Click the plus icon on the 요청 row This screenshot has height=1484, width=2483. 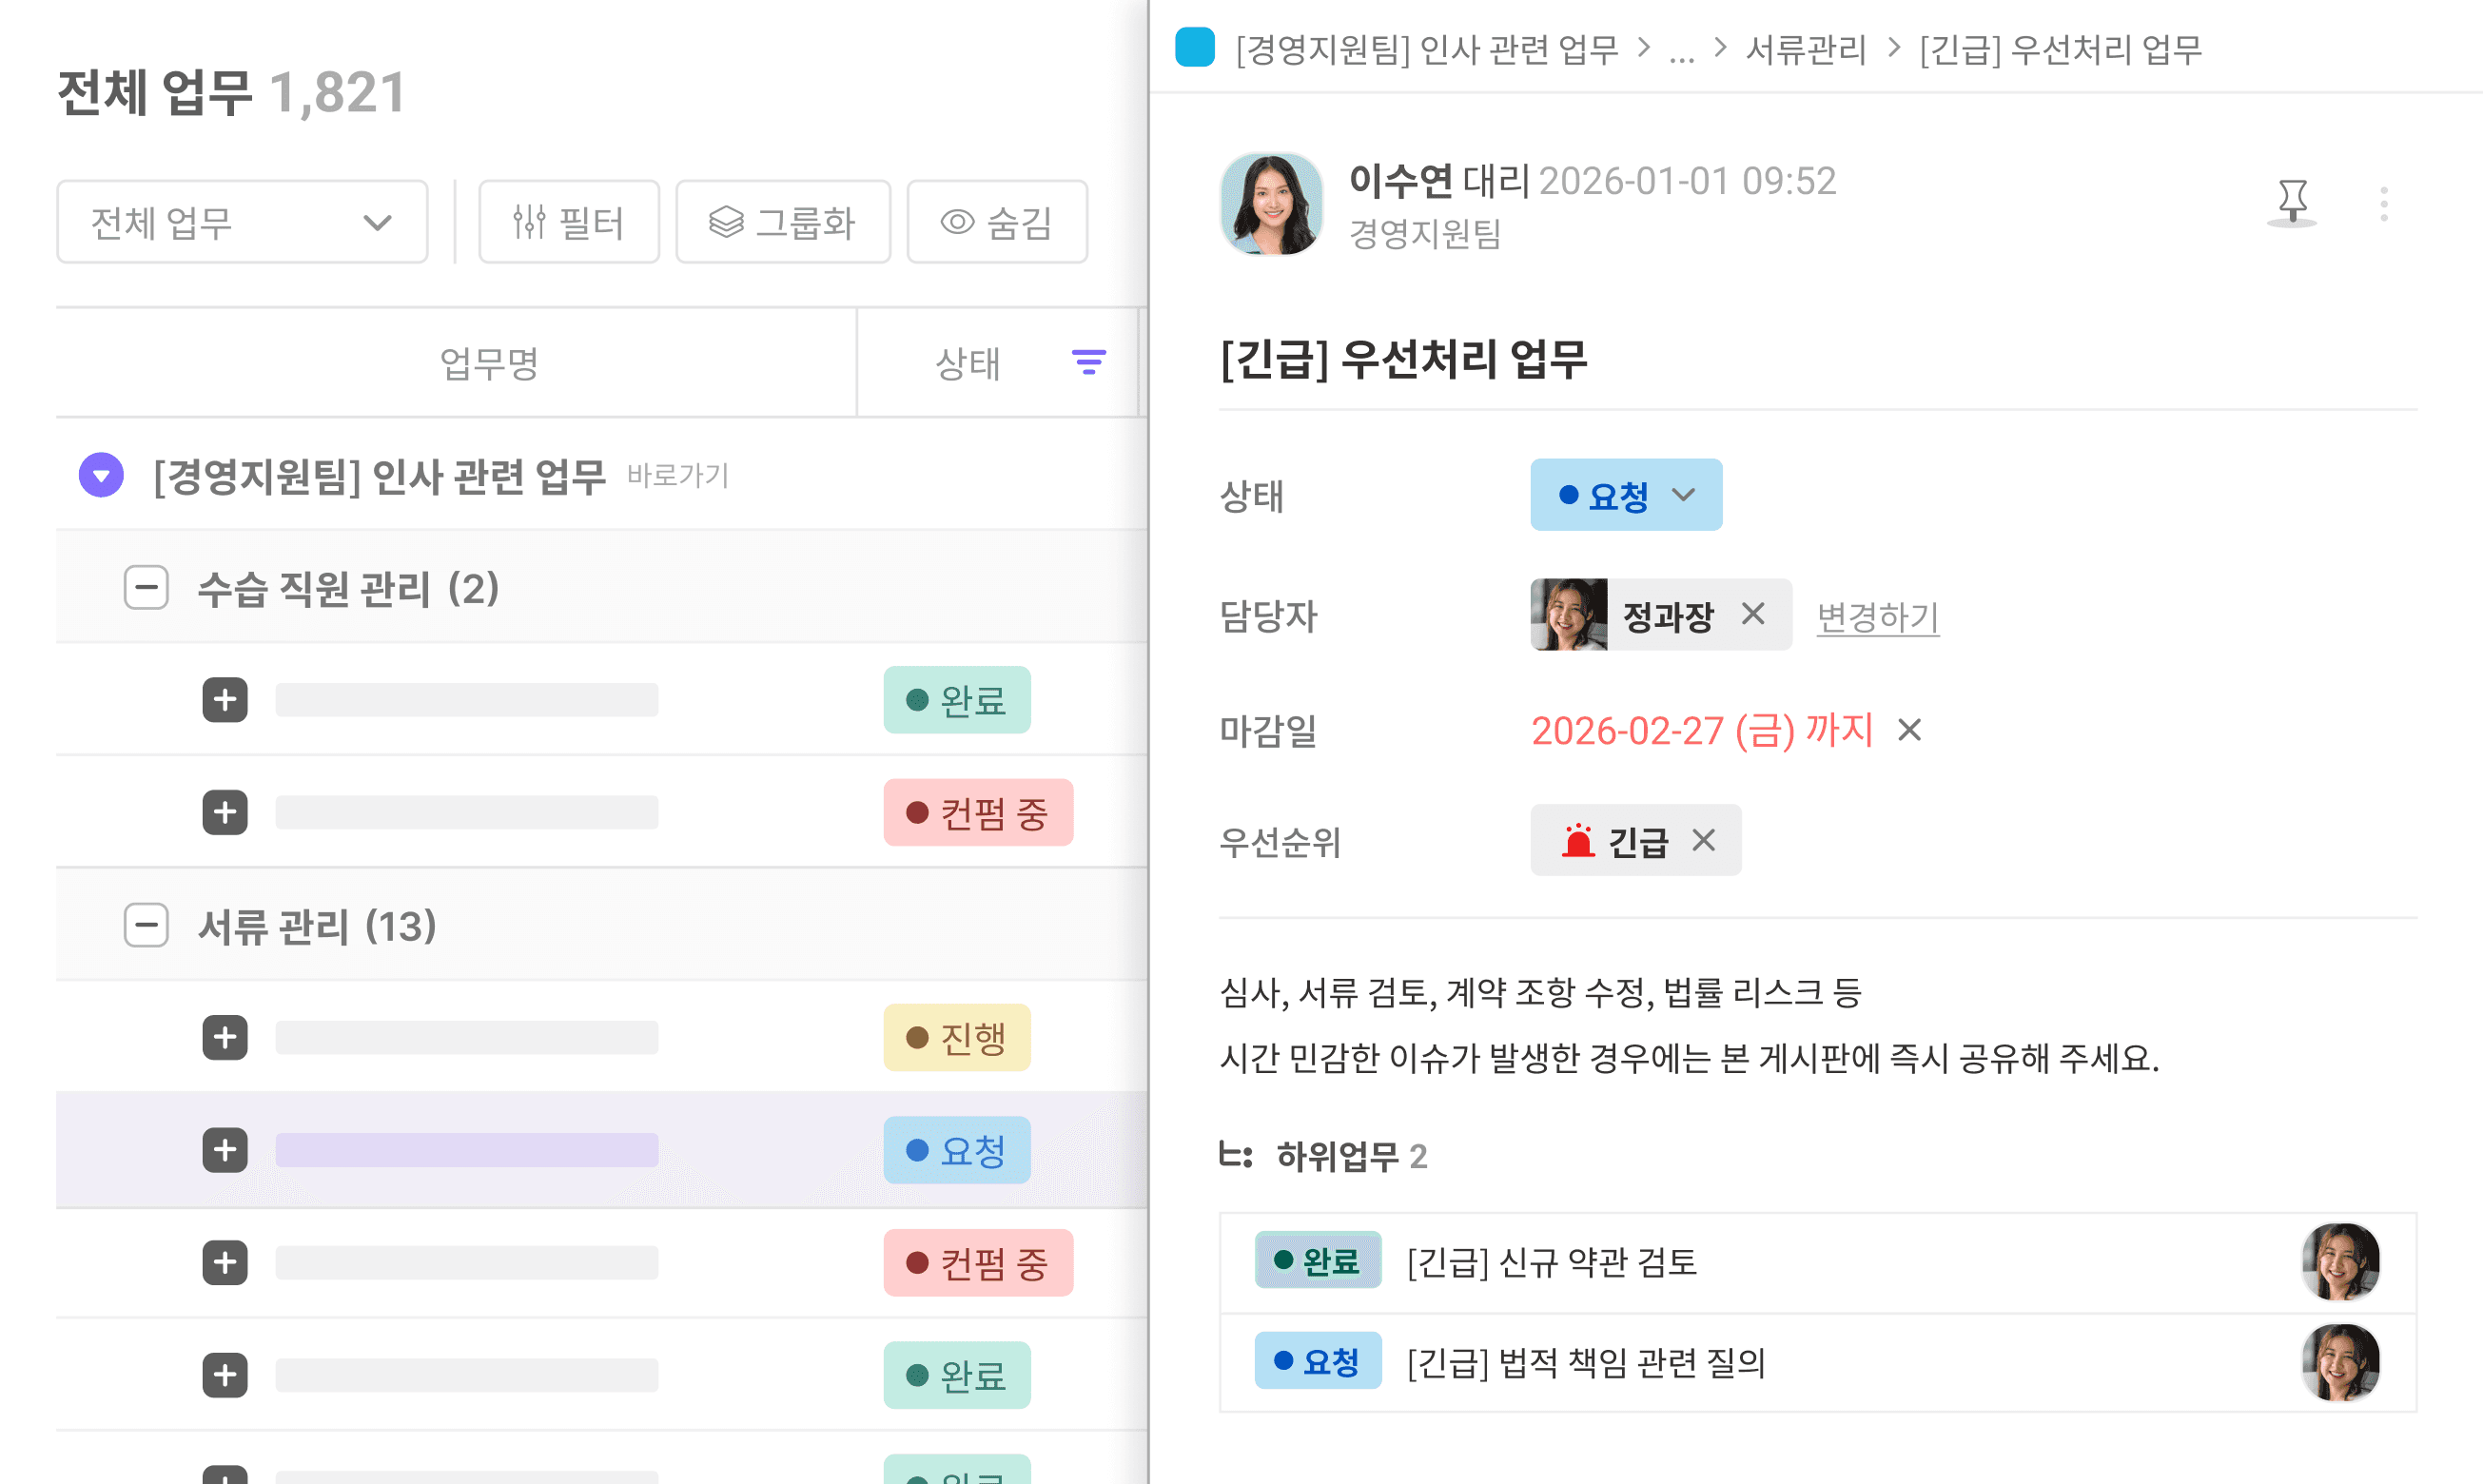(x=225, y=1150)
